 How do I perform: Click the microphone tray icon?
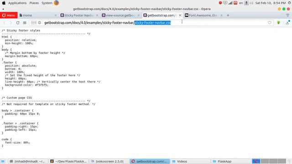click(246, 3)
